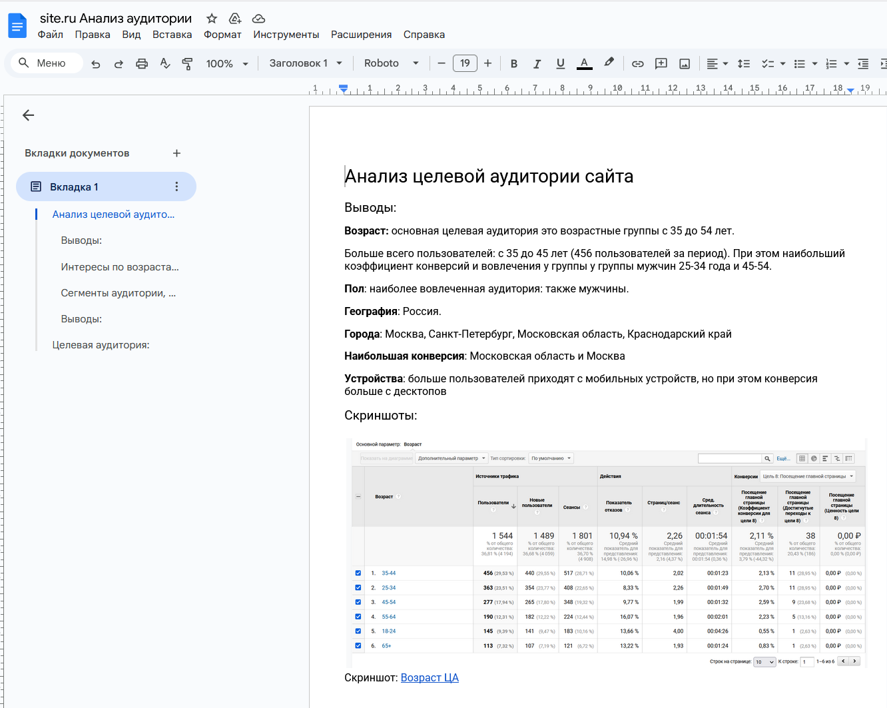Open the Заголовок 1 style dropdown

pos(306,63)
